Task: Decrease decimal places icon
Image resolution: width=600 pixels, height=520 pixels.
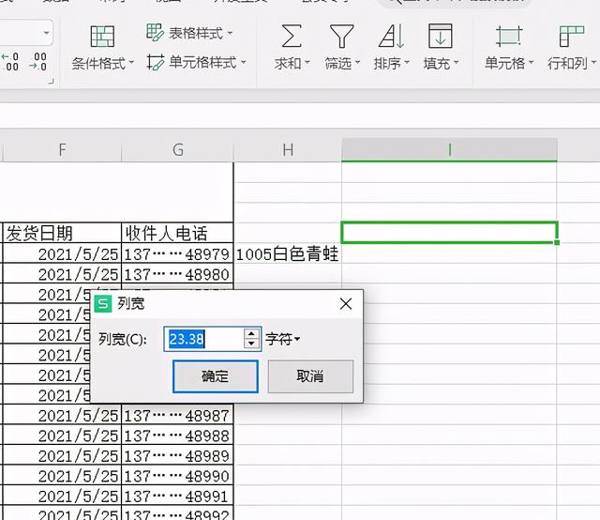Action: (x=37, y=62)
